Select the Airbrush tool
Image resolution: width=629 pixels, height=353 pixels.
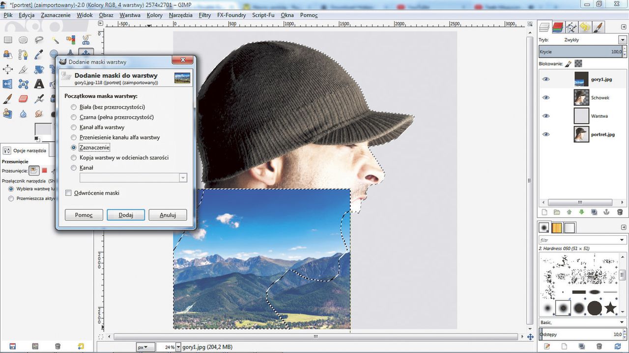39,99
